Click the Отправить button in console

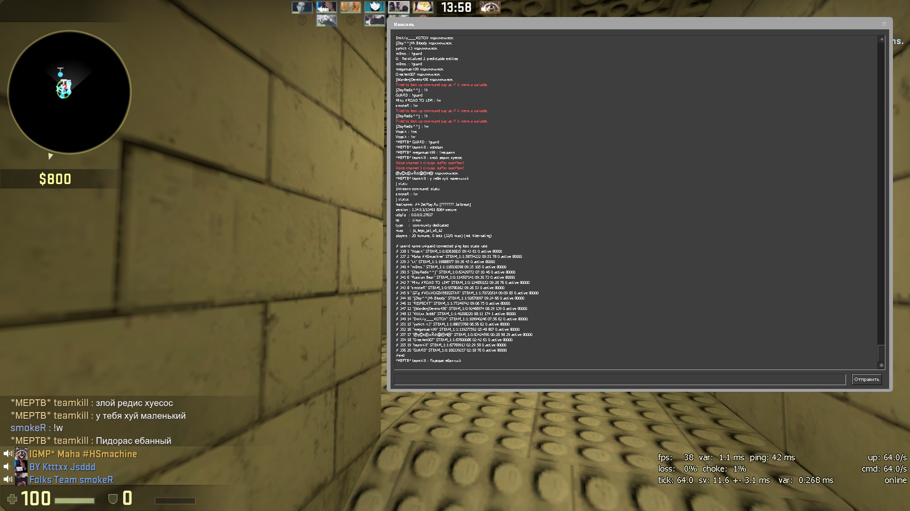pos(866,379)
